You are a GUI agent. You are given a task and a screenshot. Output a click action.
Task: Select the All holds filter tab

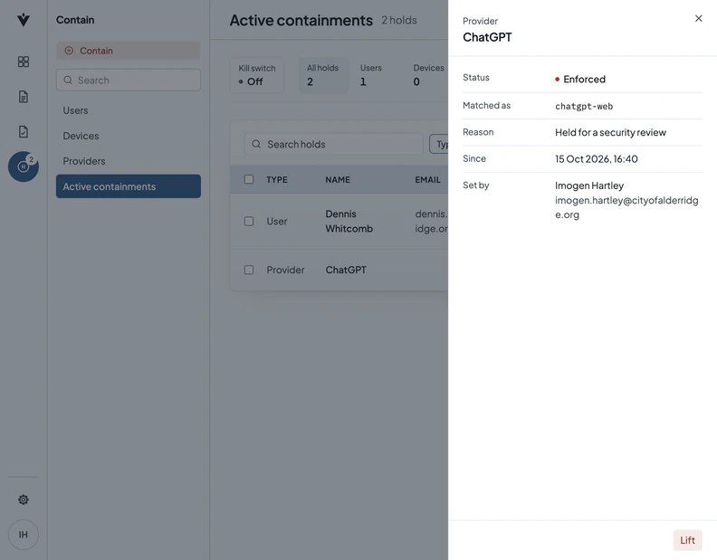point(324,75)
